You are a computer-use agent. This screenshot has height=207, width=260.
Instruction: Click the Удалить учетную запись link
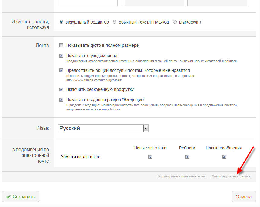231,177
